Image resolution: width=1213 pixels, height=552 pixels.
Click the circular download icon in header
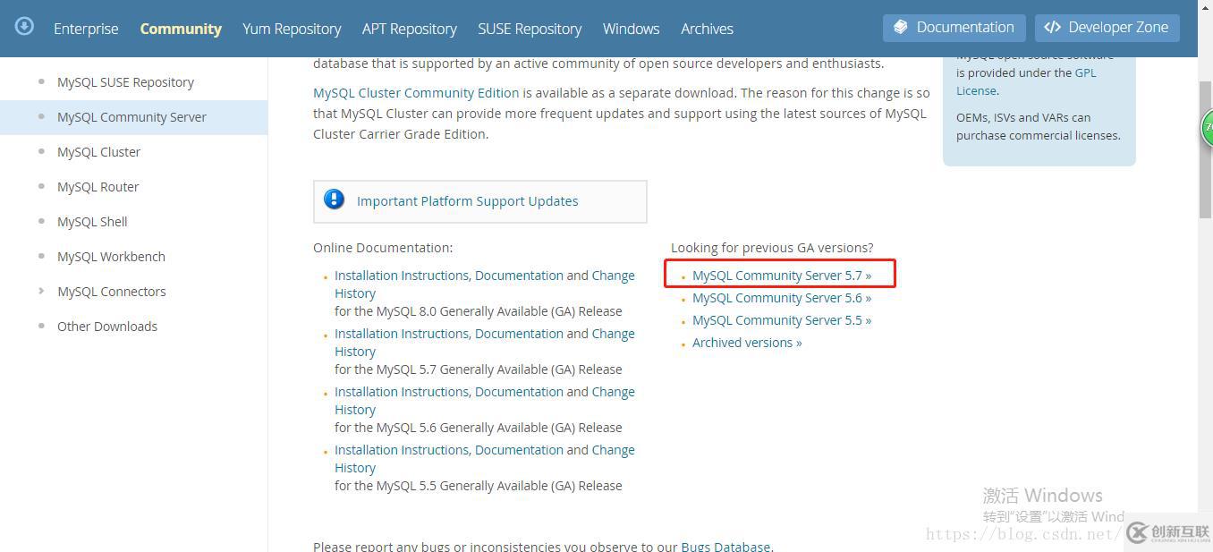pos(25,26)
